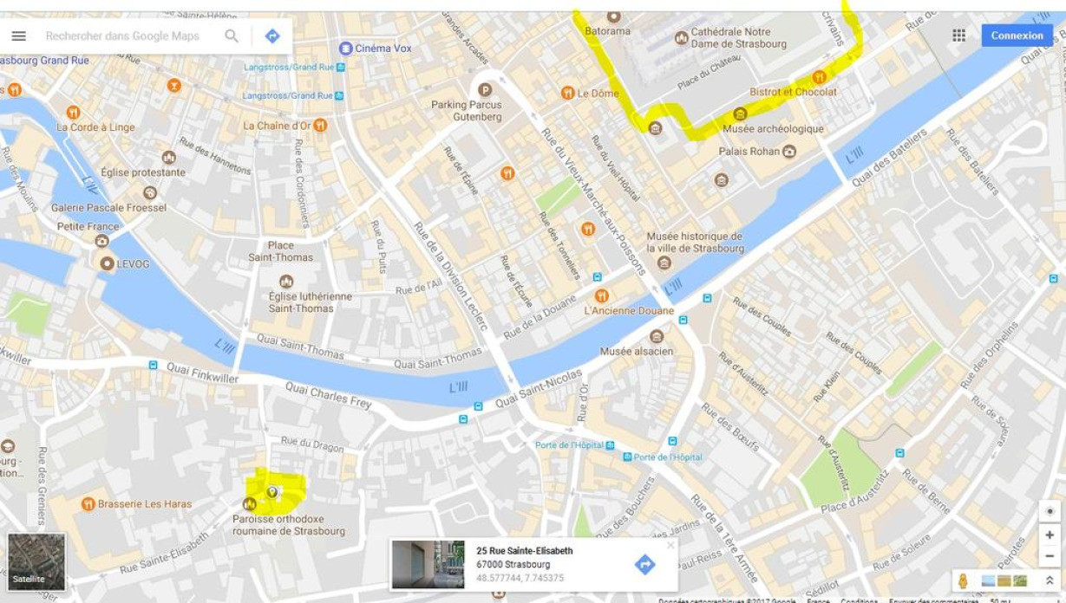Click Cathédrale Notre Dame de Strasbourg label

point(738,38)
